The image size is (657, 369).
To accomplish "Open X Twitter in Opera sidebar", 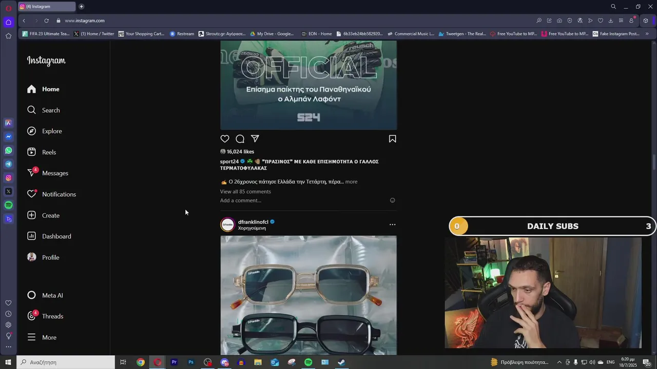I will 8,191.
